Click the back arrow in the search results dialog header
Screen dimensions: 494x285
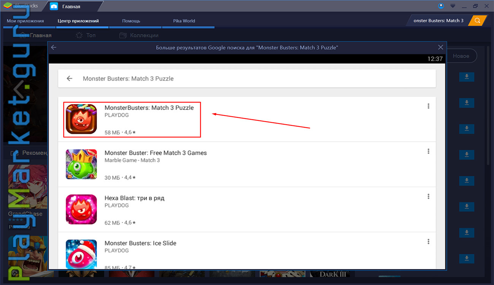click(54, 47)
